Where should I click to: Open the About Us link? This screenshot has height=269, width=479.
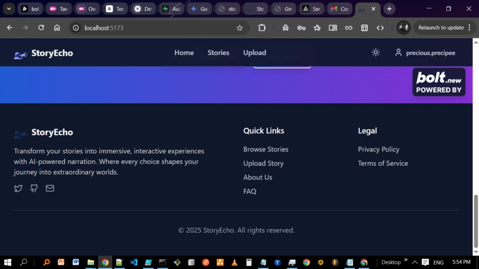click(x=257, y=178)
